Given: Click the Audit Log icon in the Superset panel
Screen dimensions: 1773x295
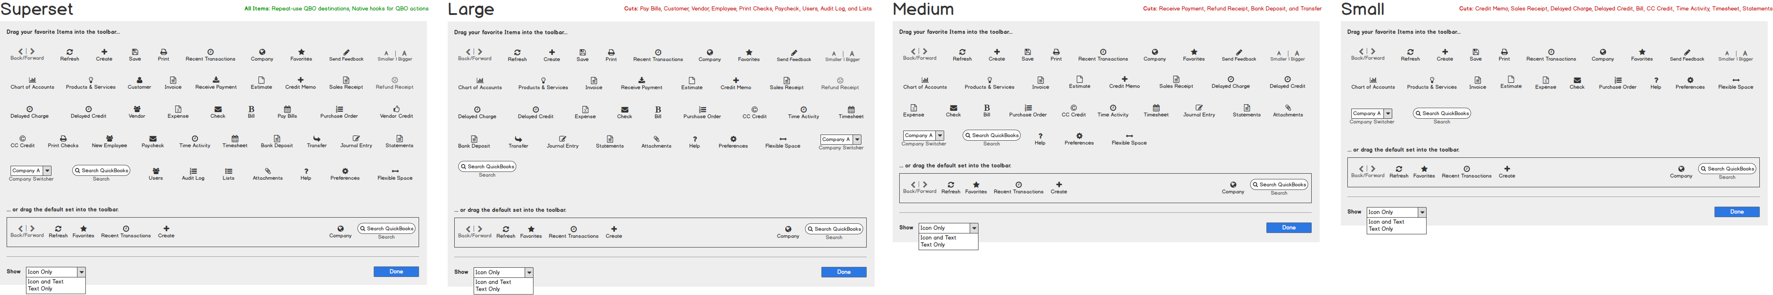Looking at the screenshot, I should click(193, 171).
